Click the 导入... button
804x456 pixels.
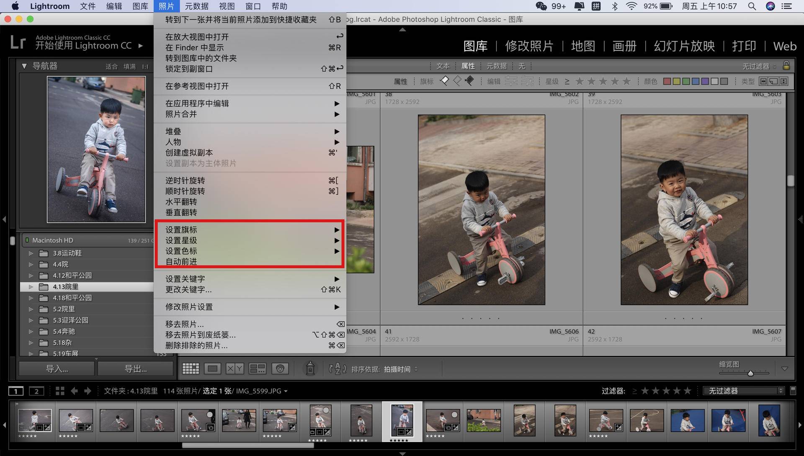(x=57, y=369)
